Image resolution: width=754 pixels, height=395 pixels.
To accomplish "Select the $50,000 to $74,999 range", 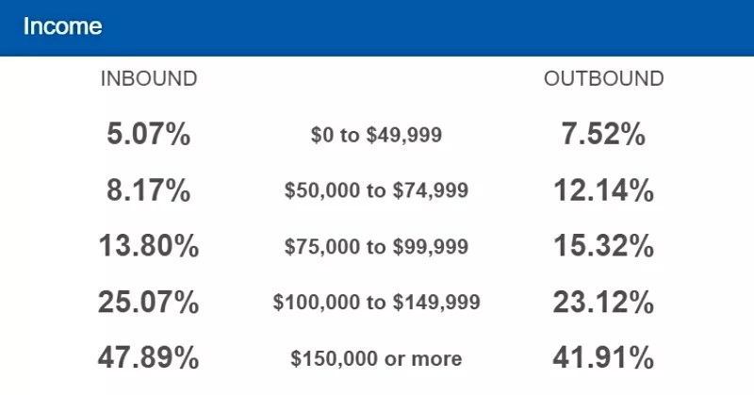I will click(x=376, y=191).
